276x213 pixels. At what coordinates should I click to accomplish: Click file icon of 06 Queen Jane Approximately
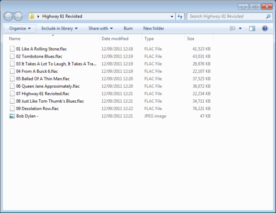(x=12, y=86)
